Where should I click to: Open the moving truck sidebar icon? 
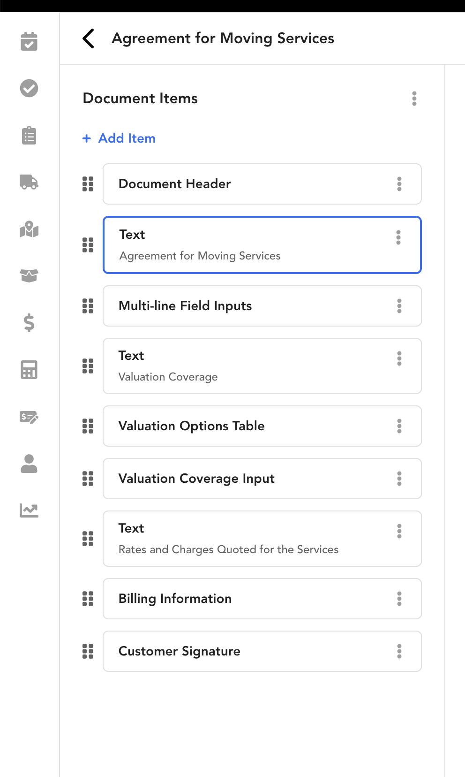29,182
